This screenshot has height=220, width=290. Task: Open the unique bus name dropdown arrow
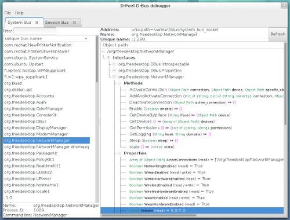click(x=86, y=38)
